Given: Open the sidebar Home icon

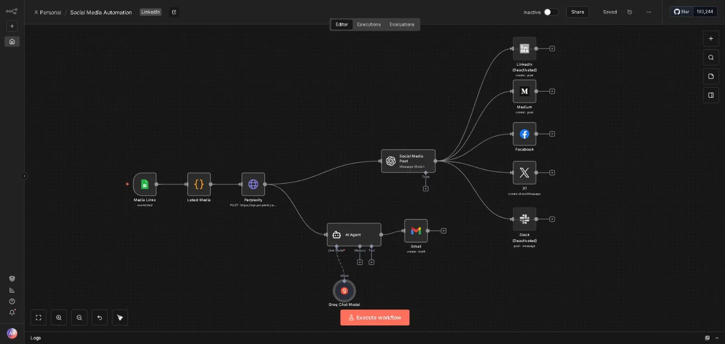Looking at the screenshot, I should click(x=12, y=42).
